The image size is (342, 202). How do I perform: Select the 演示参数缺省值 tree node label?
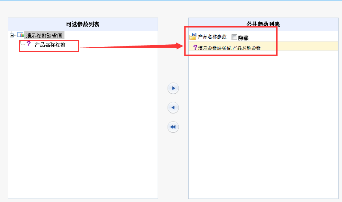pos(44,35)
